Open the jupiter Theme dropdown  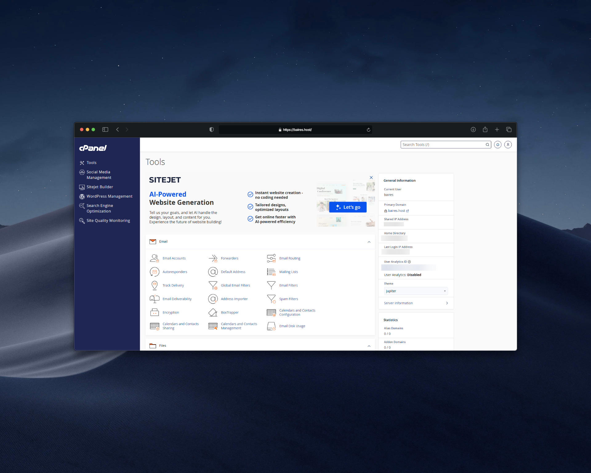point(416,291)
